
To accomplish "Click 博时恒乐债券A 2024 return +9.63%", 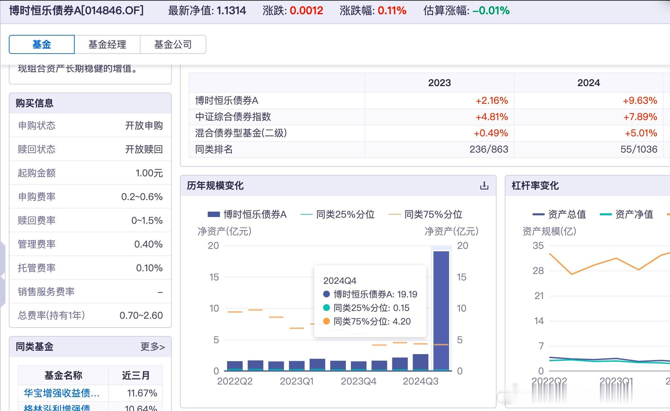I will [x=640, y=101].
